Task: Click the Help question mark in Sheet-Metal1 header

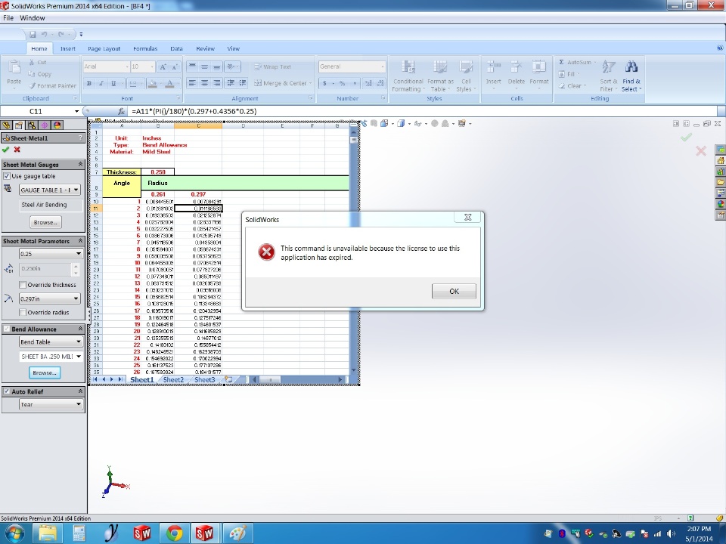Action: pos(81,138)
